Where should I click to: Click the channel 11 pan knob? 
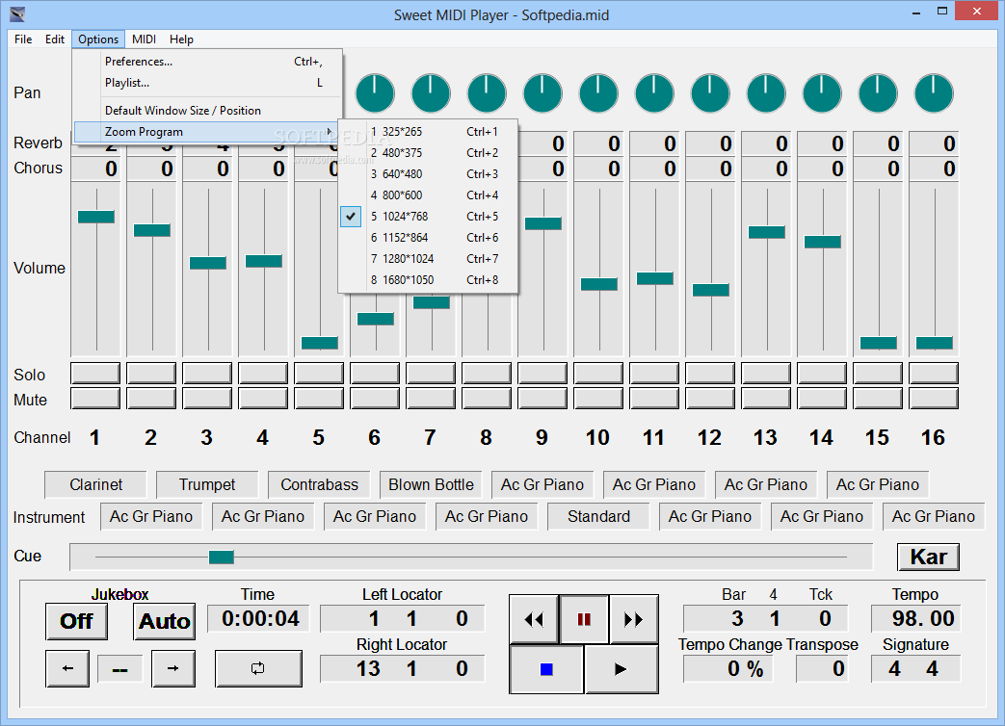coord(654,92)
